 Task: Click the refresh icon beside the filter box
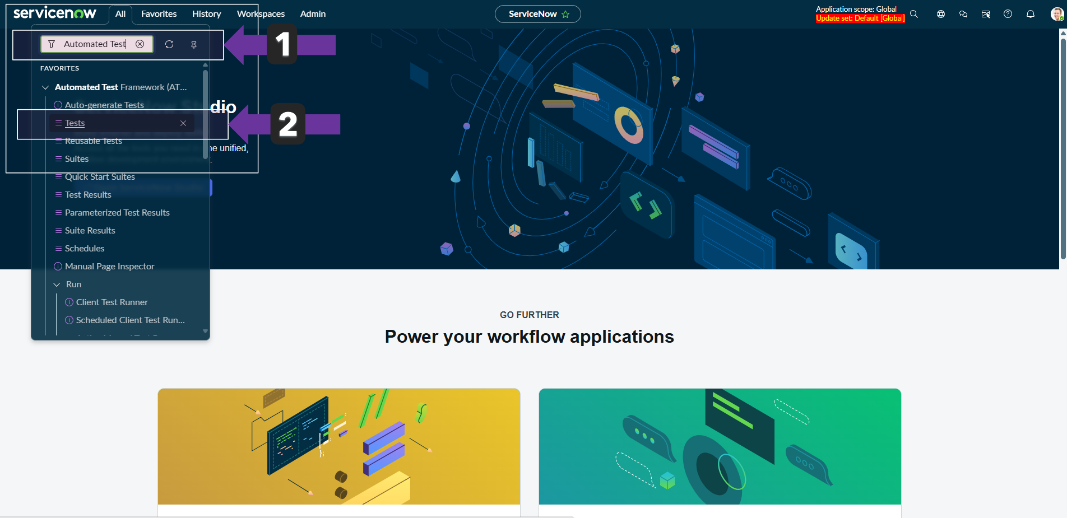tap(169, 44)
